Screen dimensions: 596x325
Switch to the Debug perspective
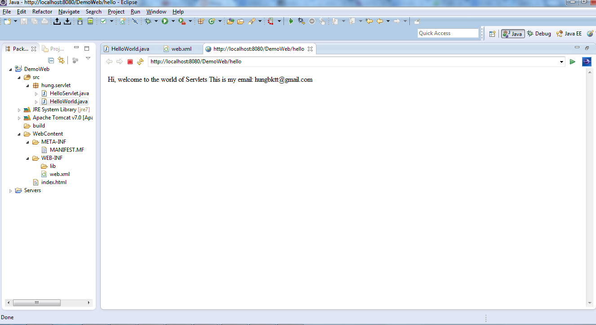pyautogui.click(x=539, y=33)
